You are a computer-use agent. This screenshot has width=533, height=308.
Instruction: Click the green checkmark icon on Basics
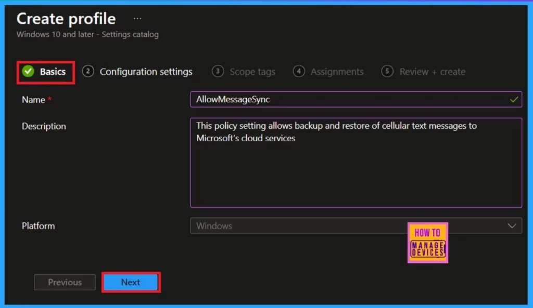[28, 71]
